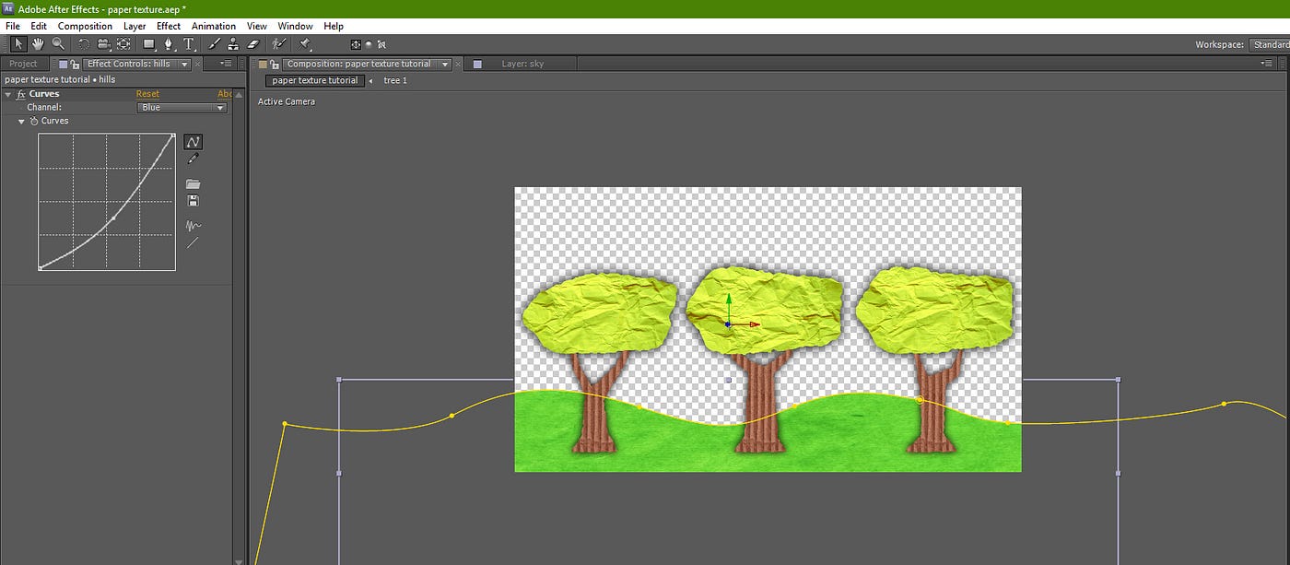This screenshot has width=1290, height=565.
Task: Collapse the Curves effect twirl arrow
Action: 8,94
